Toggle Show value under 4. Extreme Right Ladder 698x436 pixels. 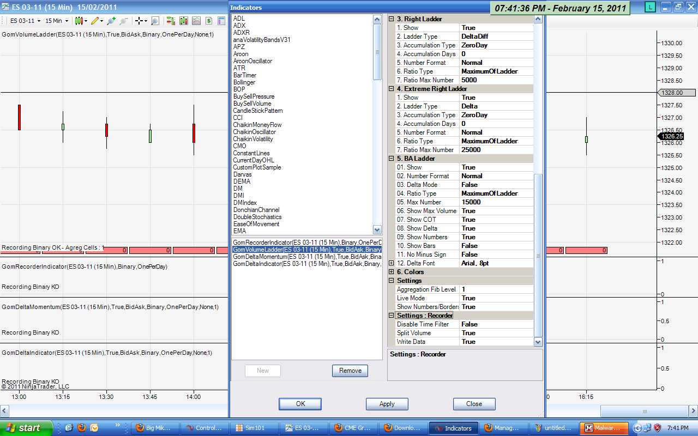point(496,98)
